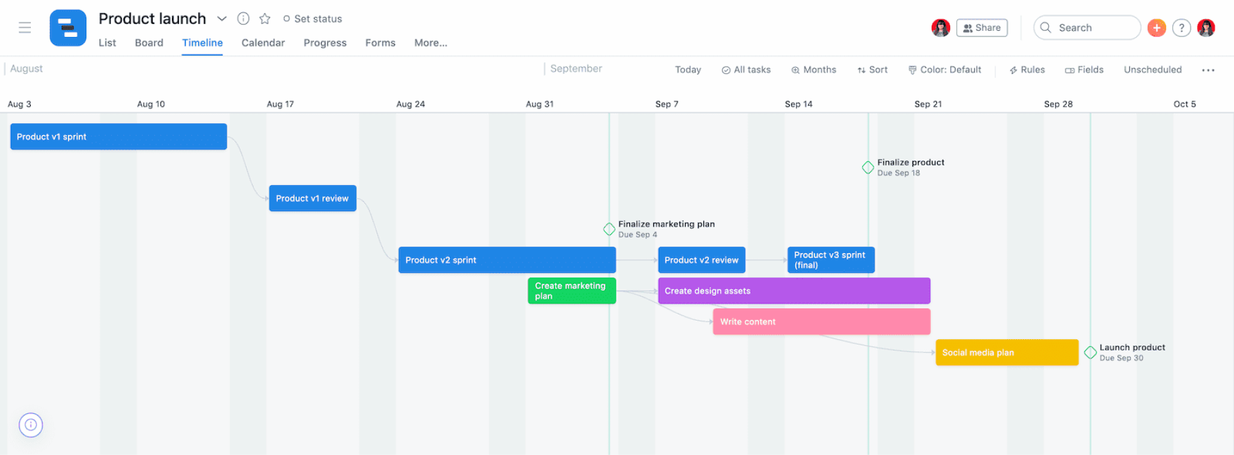Star the Product launch project
Image resolution: width=1234 pixels, height=455 pixels.
tap(265, 19)
